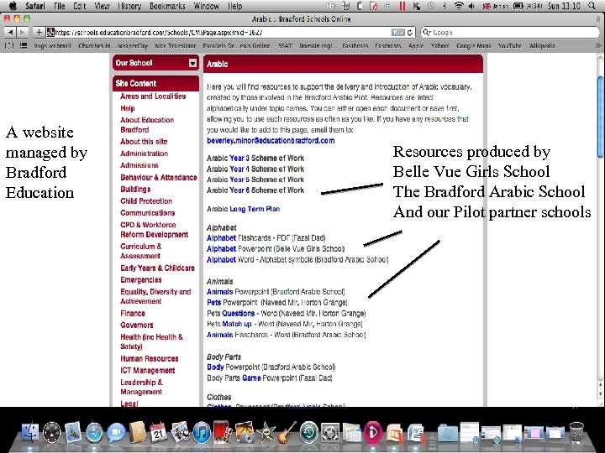Open Photo Booth from the dock
The image size is (605, 453).
(223, 432)
